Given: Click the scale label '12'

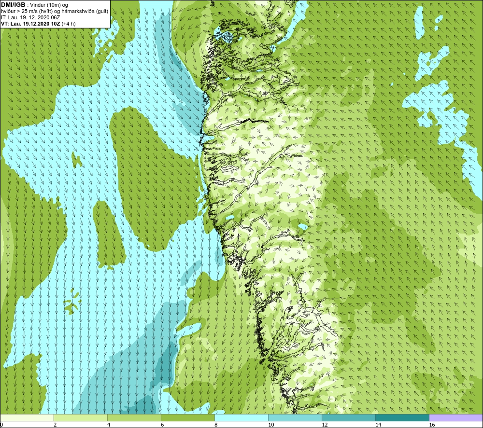Looking at the screenshot, I should pyautogui.click(x=325, y=425).
